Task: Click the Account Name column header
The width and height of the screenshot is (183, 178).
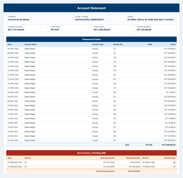Action: click(x=31, y=44)
